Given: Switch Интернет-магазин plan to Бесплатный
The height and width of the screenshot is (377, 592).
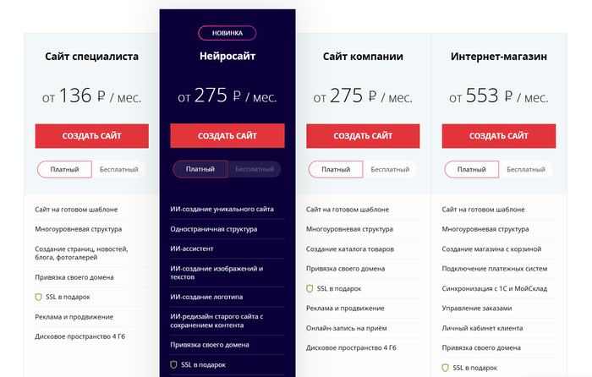Looking at the screenshot, I should [x=526, y=169].
